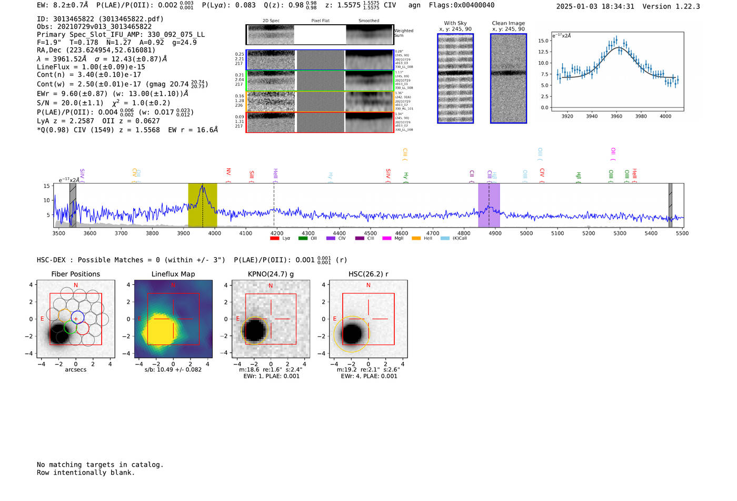Click the light blue (K)CaII legend swatch

(x=445, y=238)
